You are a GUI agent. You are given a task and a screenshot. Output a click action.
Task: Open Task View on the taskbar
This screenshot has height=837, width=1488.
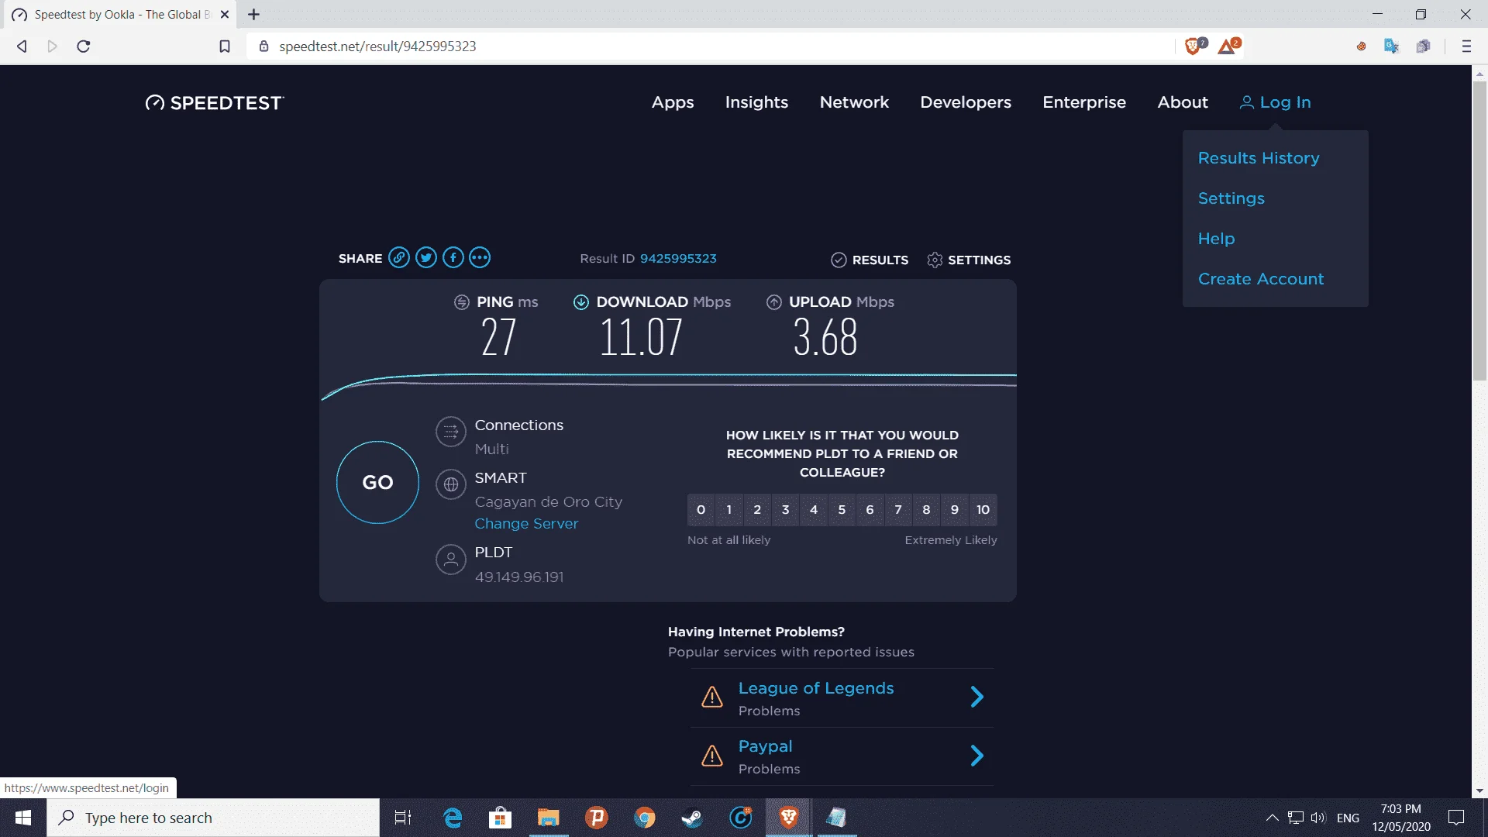[x=403, y=818]
